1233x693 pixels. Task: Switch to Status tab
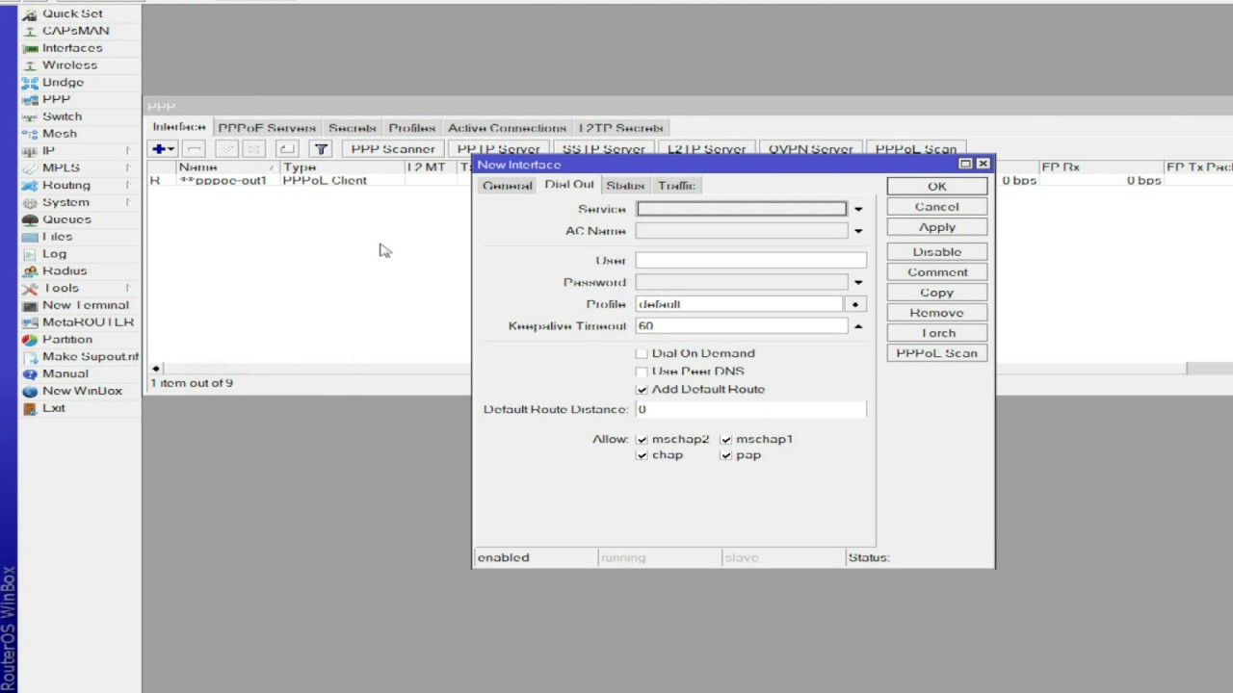click(x=625, y=186)
